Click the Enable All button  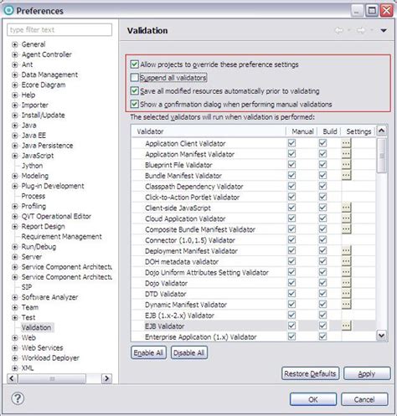click(x=148, y=352)
